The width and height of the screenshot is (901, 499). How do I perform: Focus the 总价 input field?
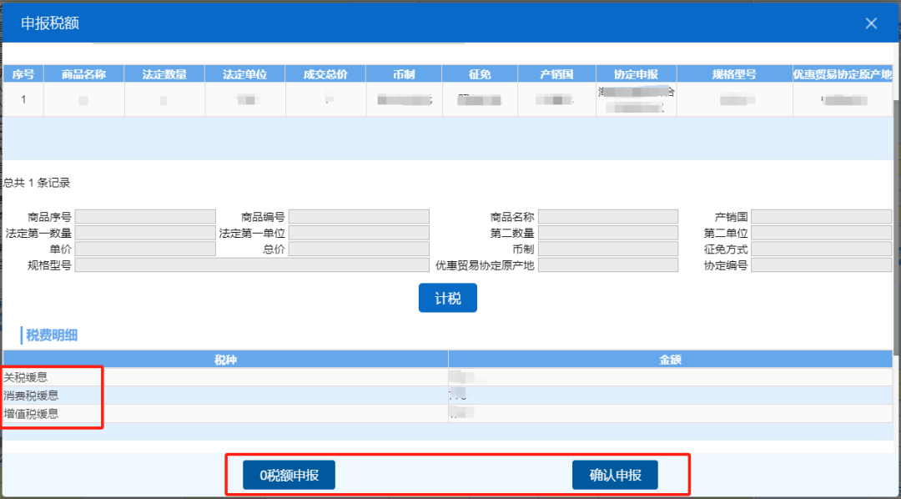click(x=359, y=249)
